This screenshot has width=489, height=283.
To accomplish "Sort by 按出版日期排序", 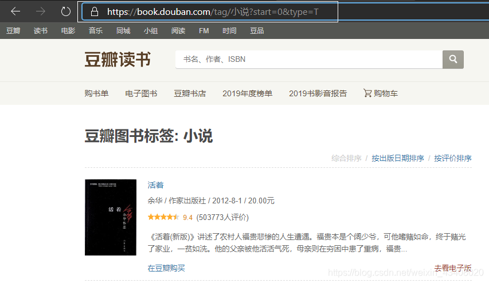I will pos(398,158).
